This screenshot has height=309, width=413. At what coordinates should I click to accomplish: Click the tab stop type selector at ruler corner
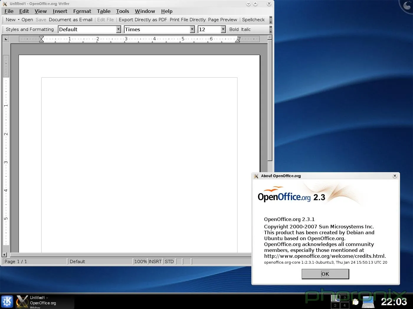[x=6, y=39]
